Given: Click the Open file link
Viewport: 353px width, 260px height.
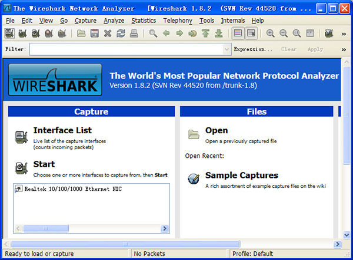Looking at the screenshot, I should coord(217,130).
